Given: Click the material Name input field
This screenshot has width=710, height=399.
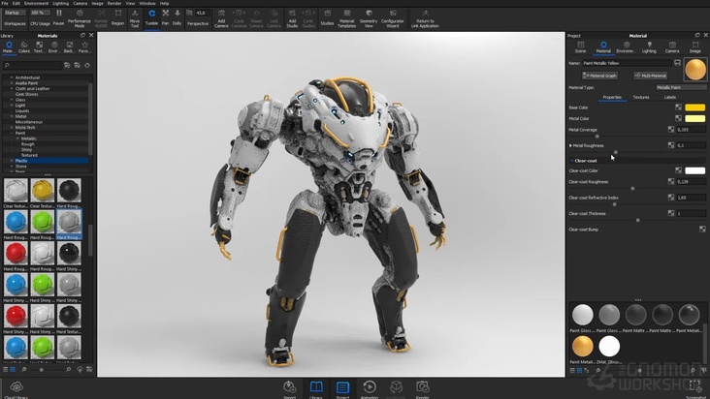Looking at the screenshot, I should click(627, 63).
